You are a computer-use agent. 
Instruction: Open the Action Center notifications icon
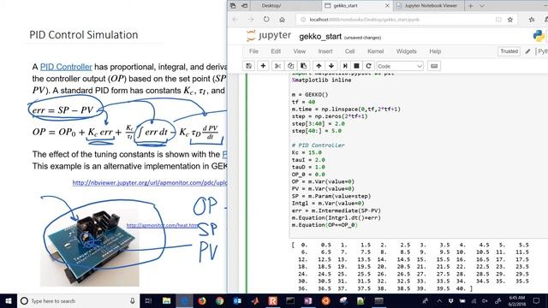point(537,300)
